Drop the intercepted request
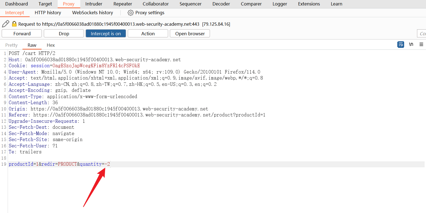426x213 pixels. click(x=64, y=34)
